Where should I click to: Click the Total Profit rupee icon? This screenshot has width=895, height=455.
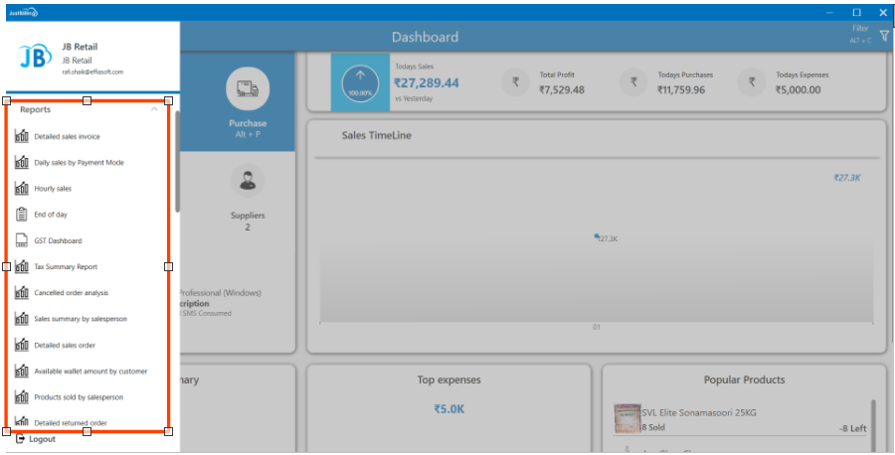coord(514,82)
